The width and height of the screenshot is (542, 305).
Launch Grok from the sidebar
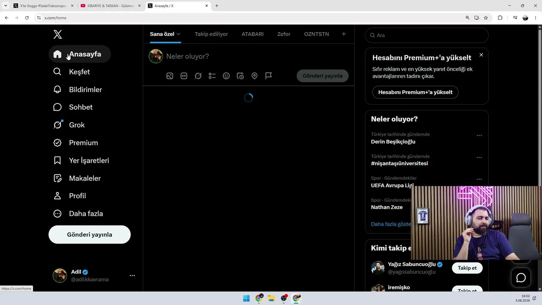click(69, 125)
